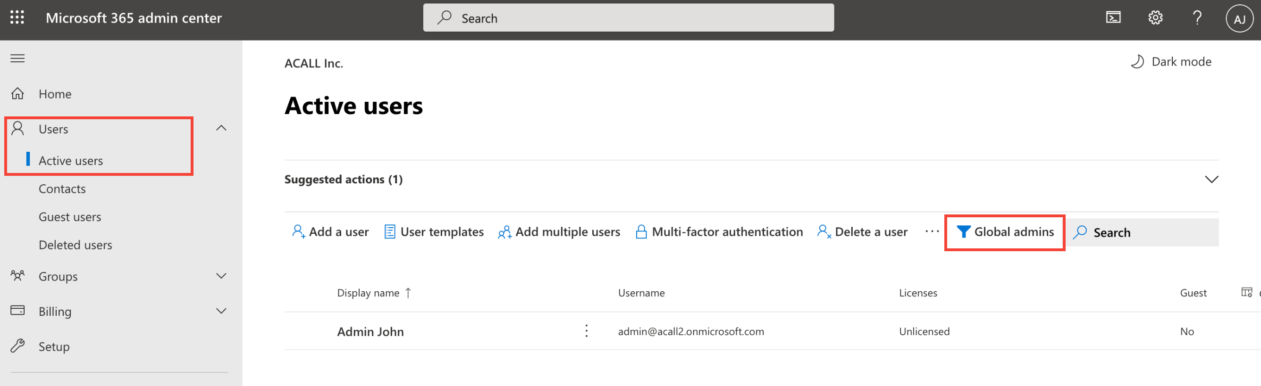The width and height of the screenshot is (1261, 386).
Task: Click the Multi-factor authentication lock icon
Action: 641,231
